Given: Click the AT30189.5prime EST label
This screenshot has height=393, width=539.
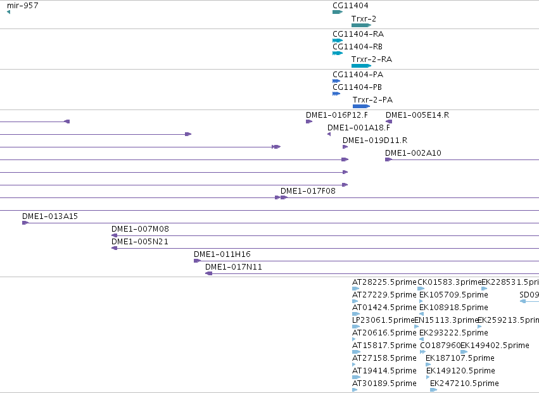Looking at the screenshot, I should pyautogui.click(x=384, y=384).
